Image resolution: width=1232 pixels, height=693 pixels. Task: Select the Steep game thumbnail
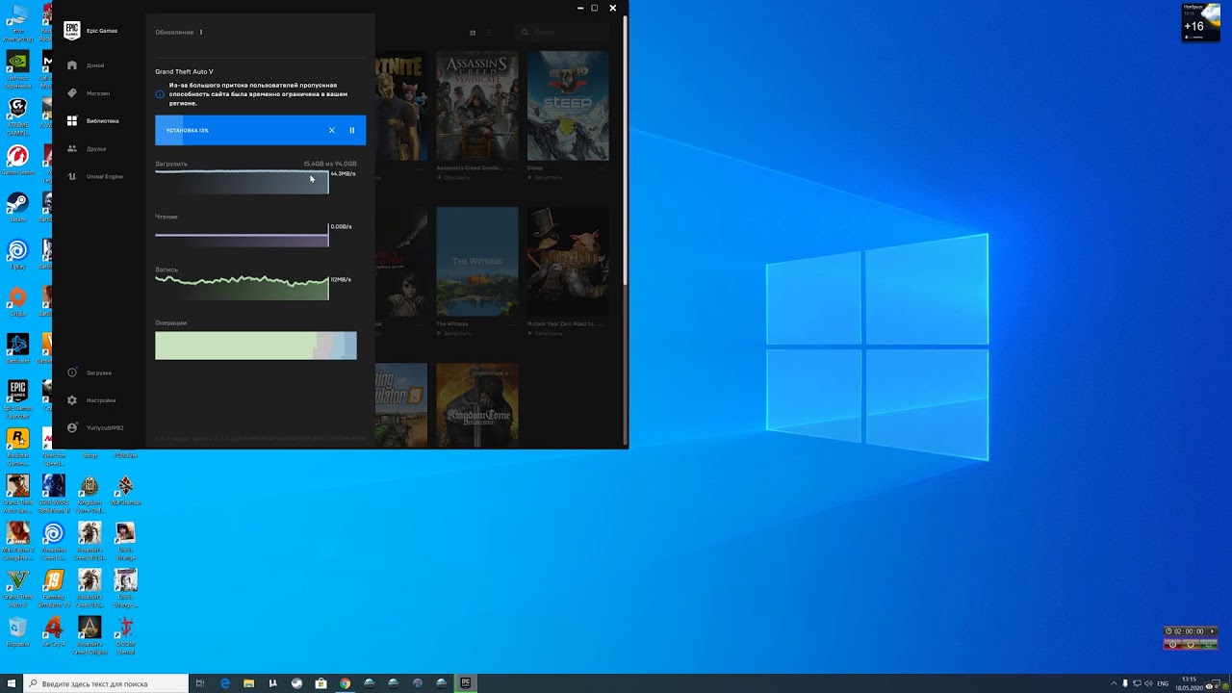click(568, 106)
